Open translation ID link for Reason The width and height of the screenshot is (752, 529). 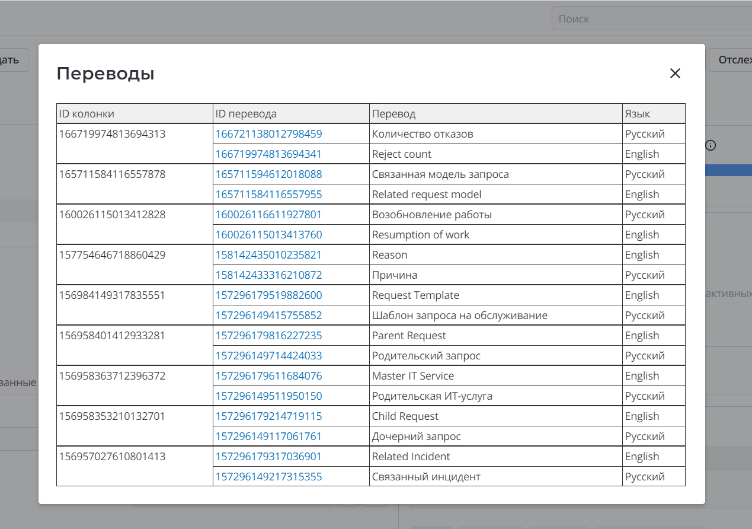(268, 255)
